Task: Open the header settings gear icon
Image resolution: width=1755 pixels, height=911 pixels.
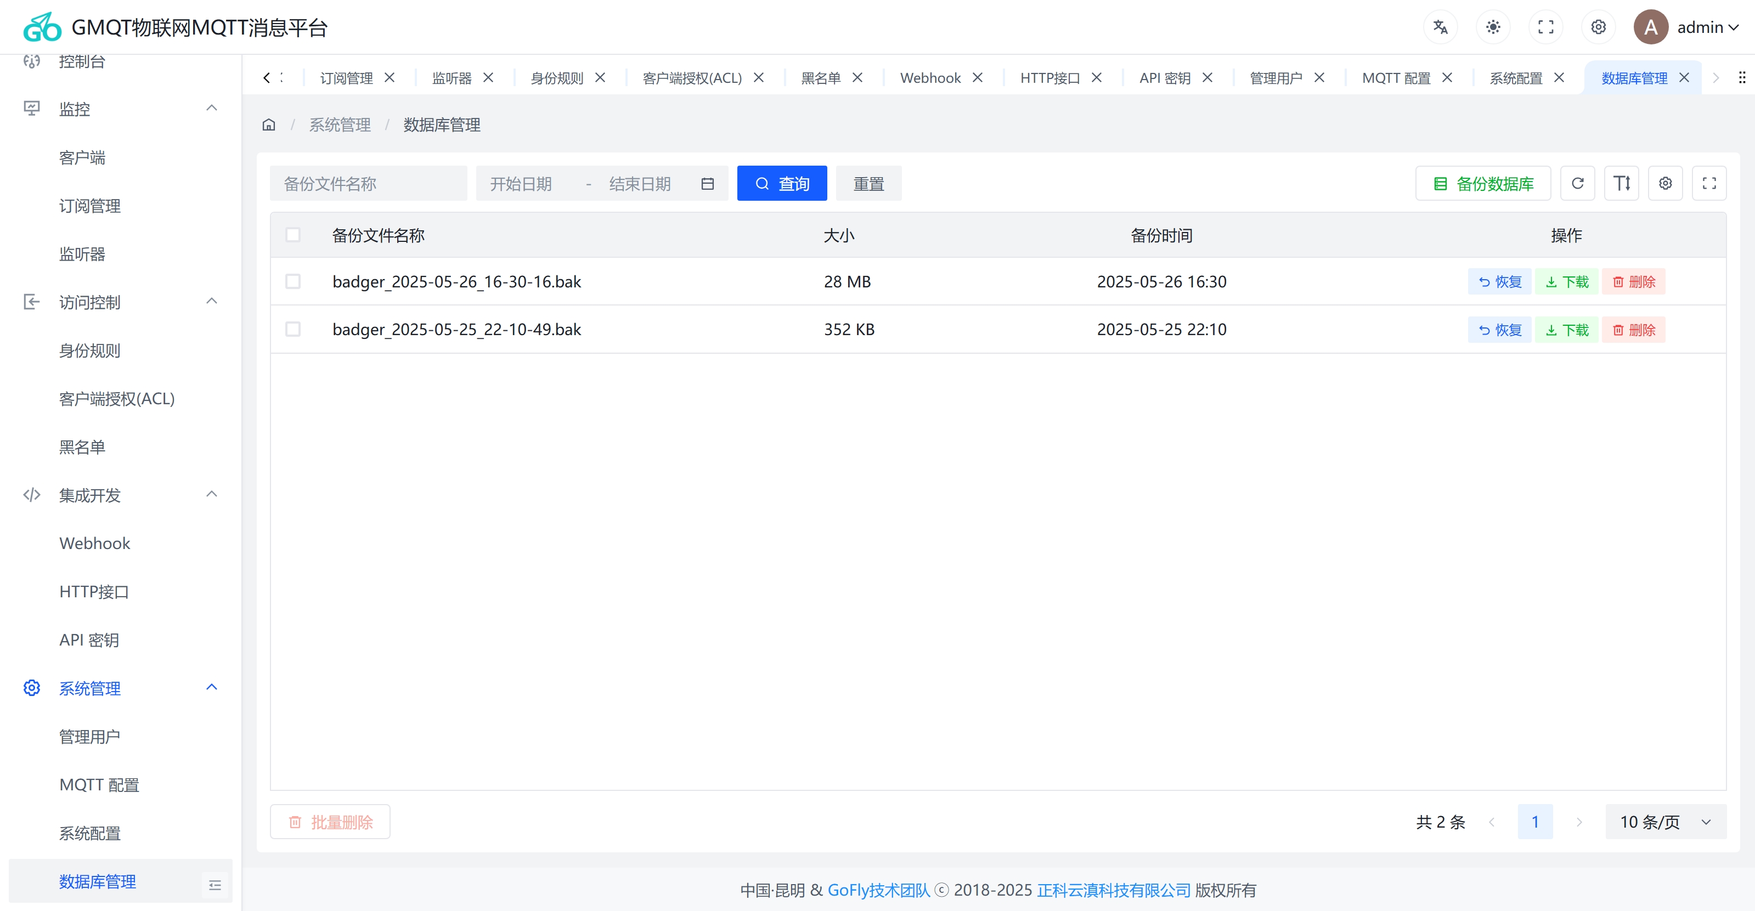Action: coord(1598,26)
